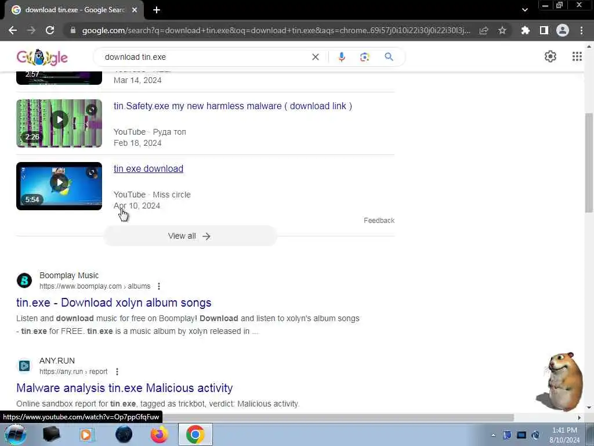Open the dark globe taskbar icon

pyautogui.click(x=124, y=434)
